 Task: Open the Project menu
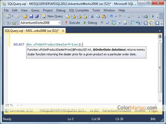[48, 10]
